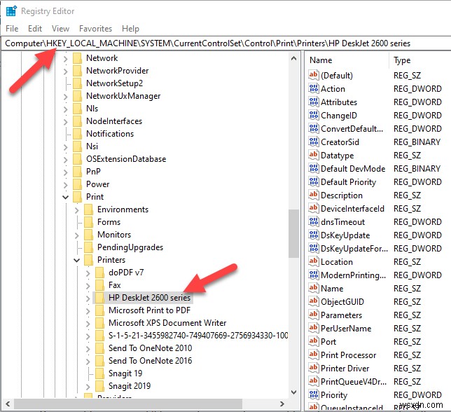Screen dimensions: 451x412
Task: Expand the NetworkUxManager key
Action: coord(66,97)
